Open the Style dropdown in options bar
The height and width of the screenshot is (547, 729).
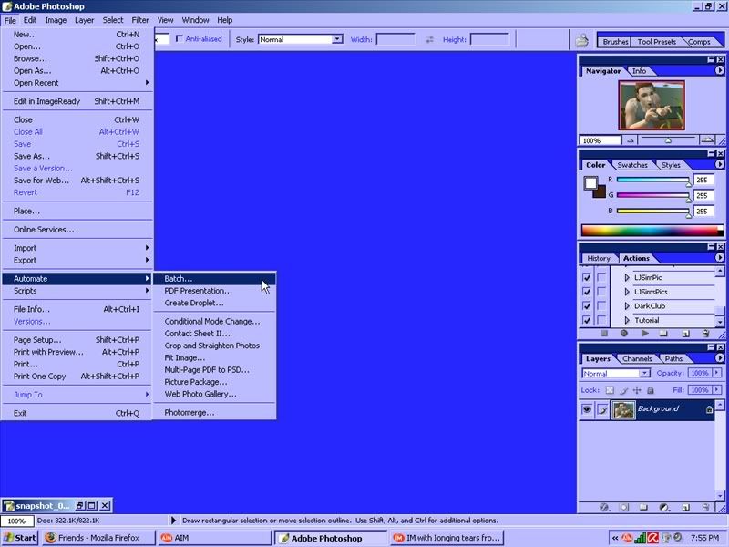[x=337, y=39]
